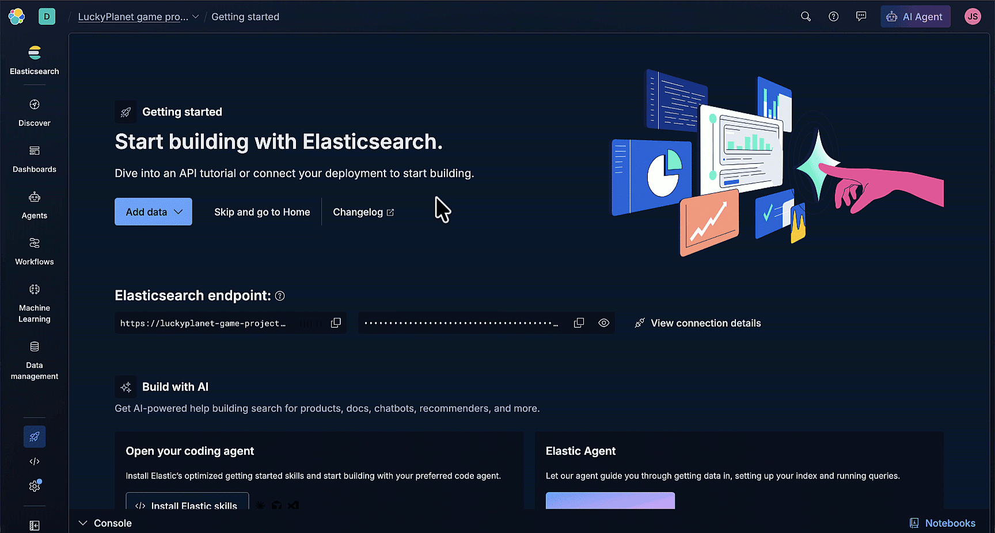The height and width of the screenshot is (533, 995).
Task: Open Data management from the sidebar
Action: coord(35,361)
